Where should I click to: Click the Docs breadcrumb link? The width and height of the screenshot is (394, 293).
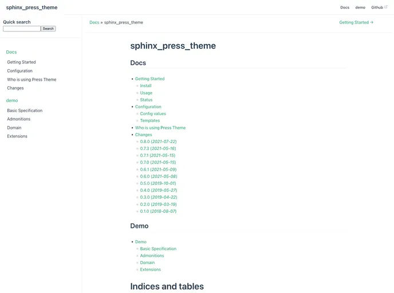pos(94,22)
